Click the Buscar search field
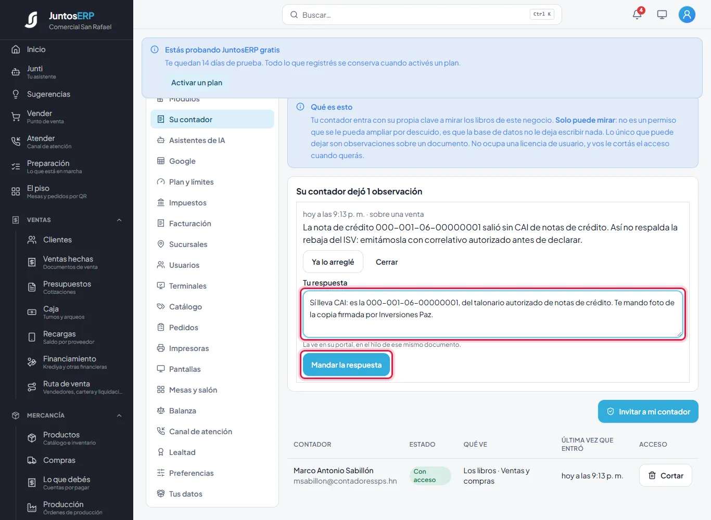 (422, 15)
